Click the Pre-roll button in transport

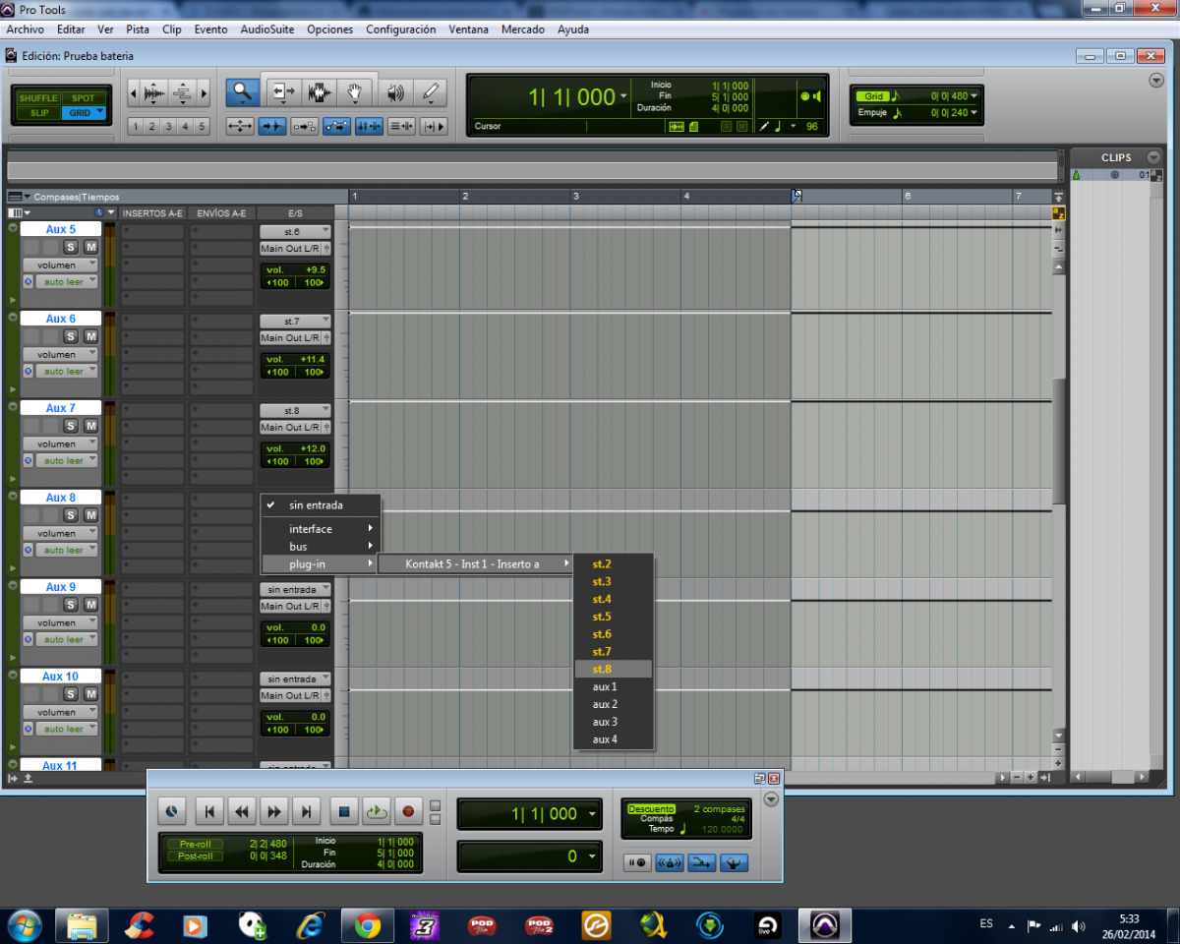click(195, 844)
